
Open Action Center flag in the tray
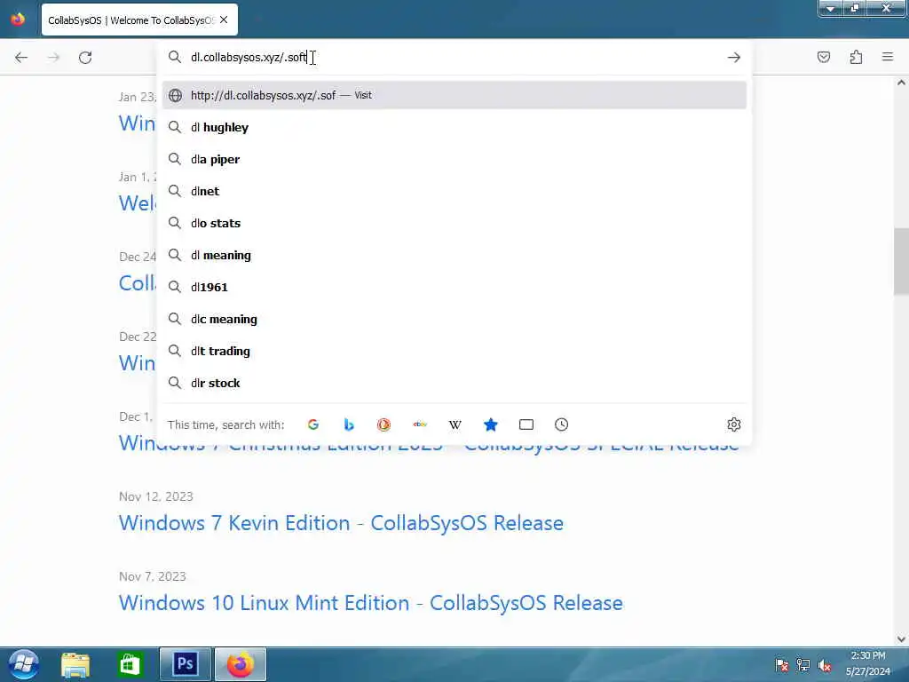tap(781, 665)
